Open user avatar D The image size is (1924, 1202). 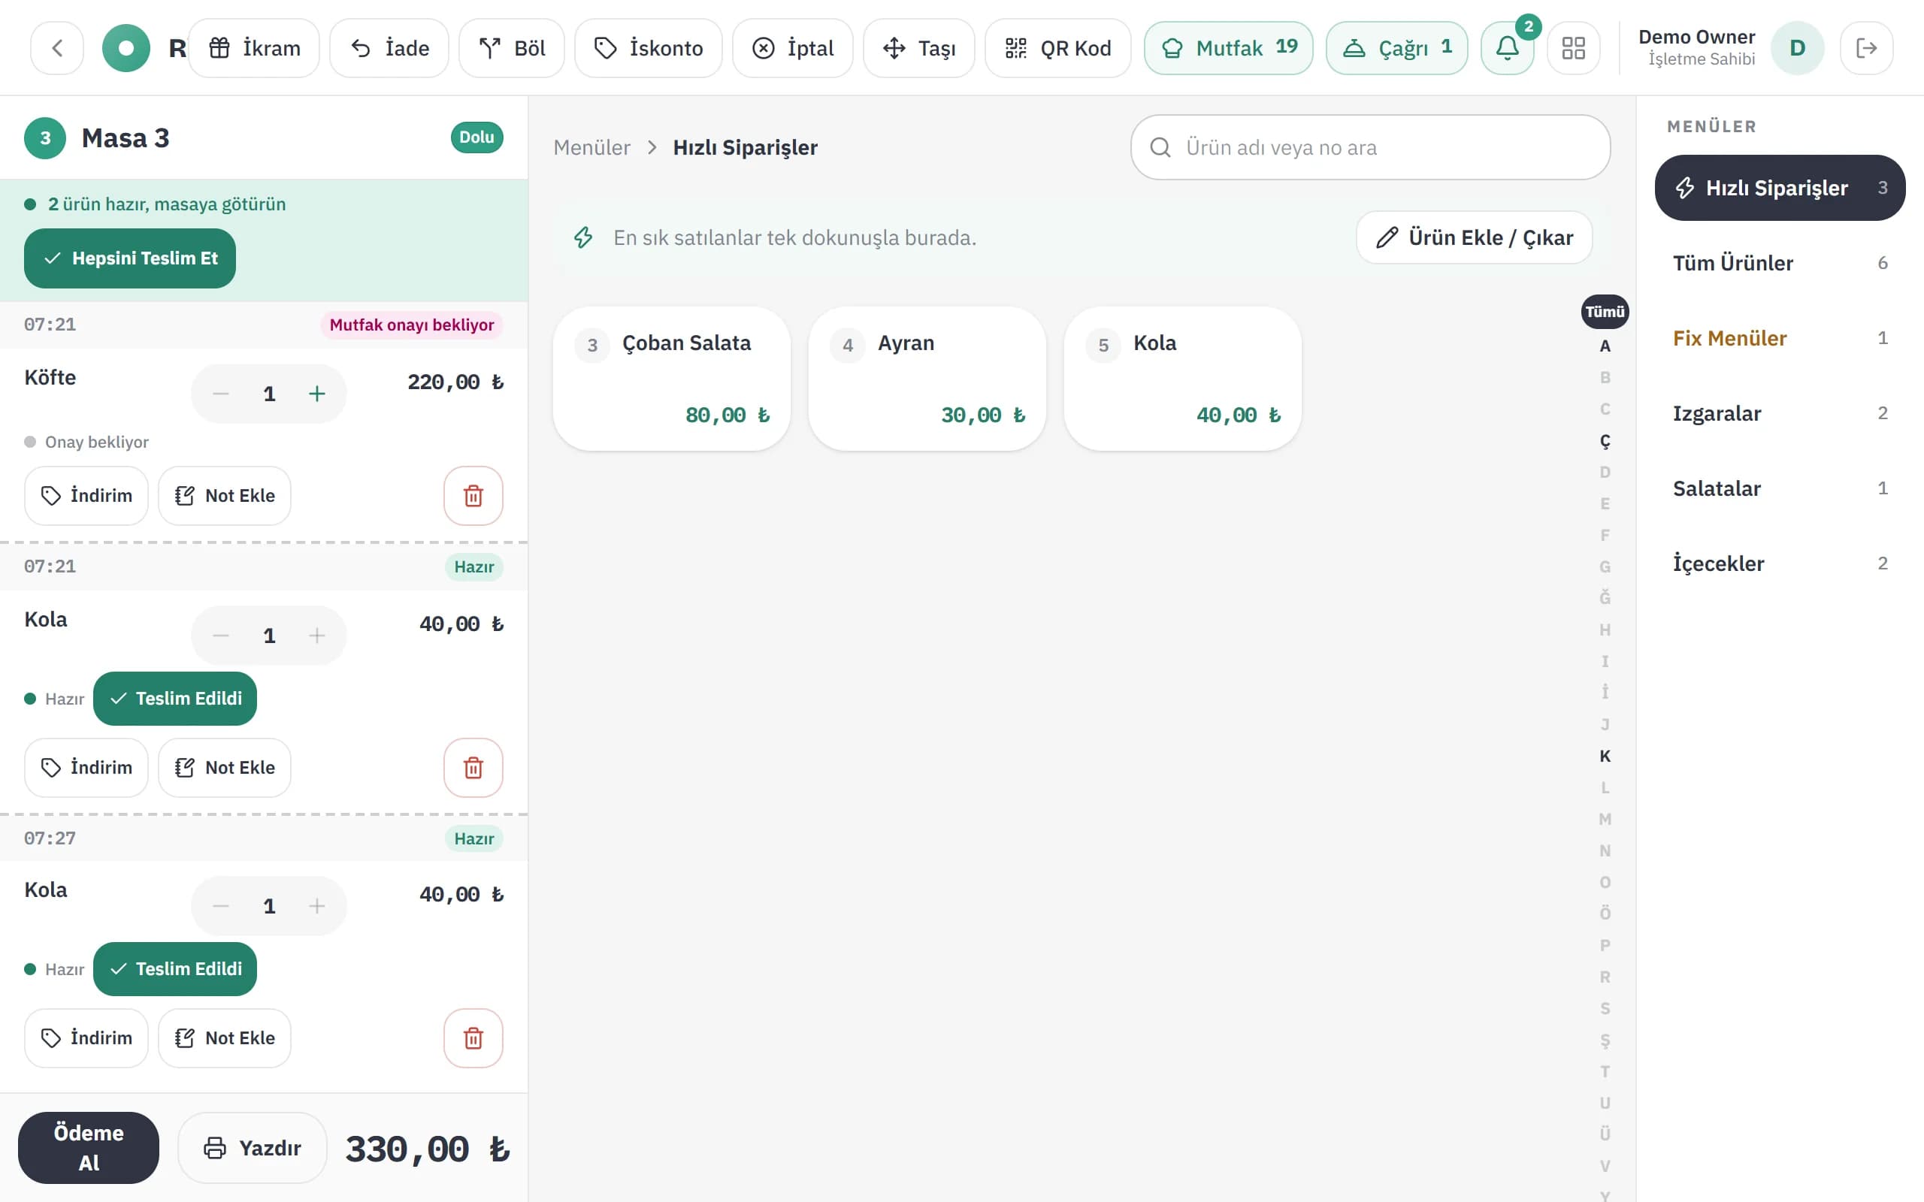click(1797, 47)
